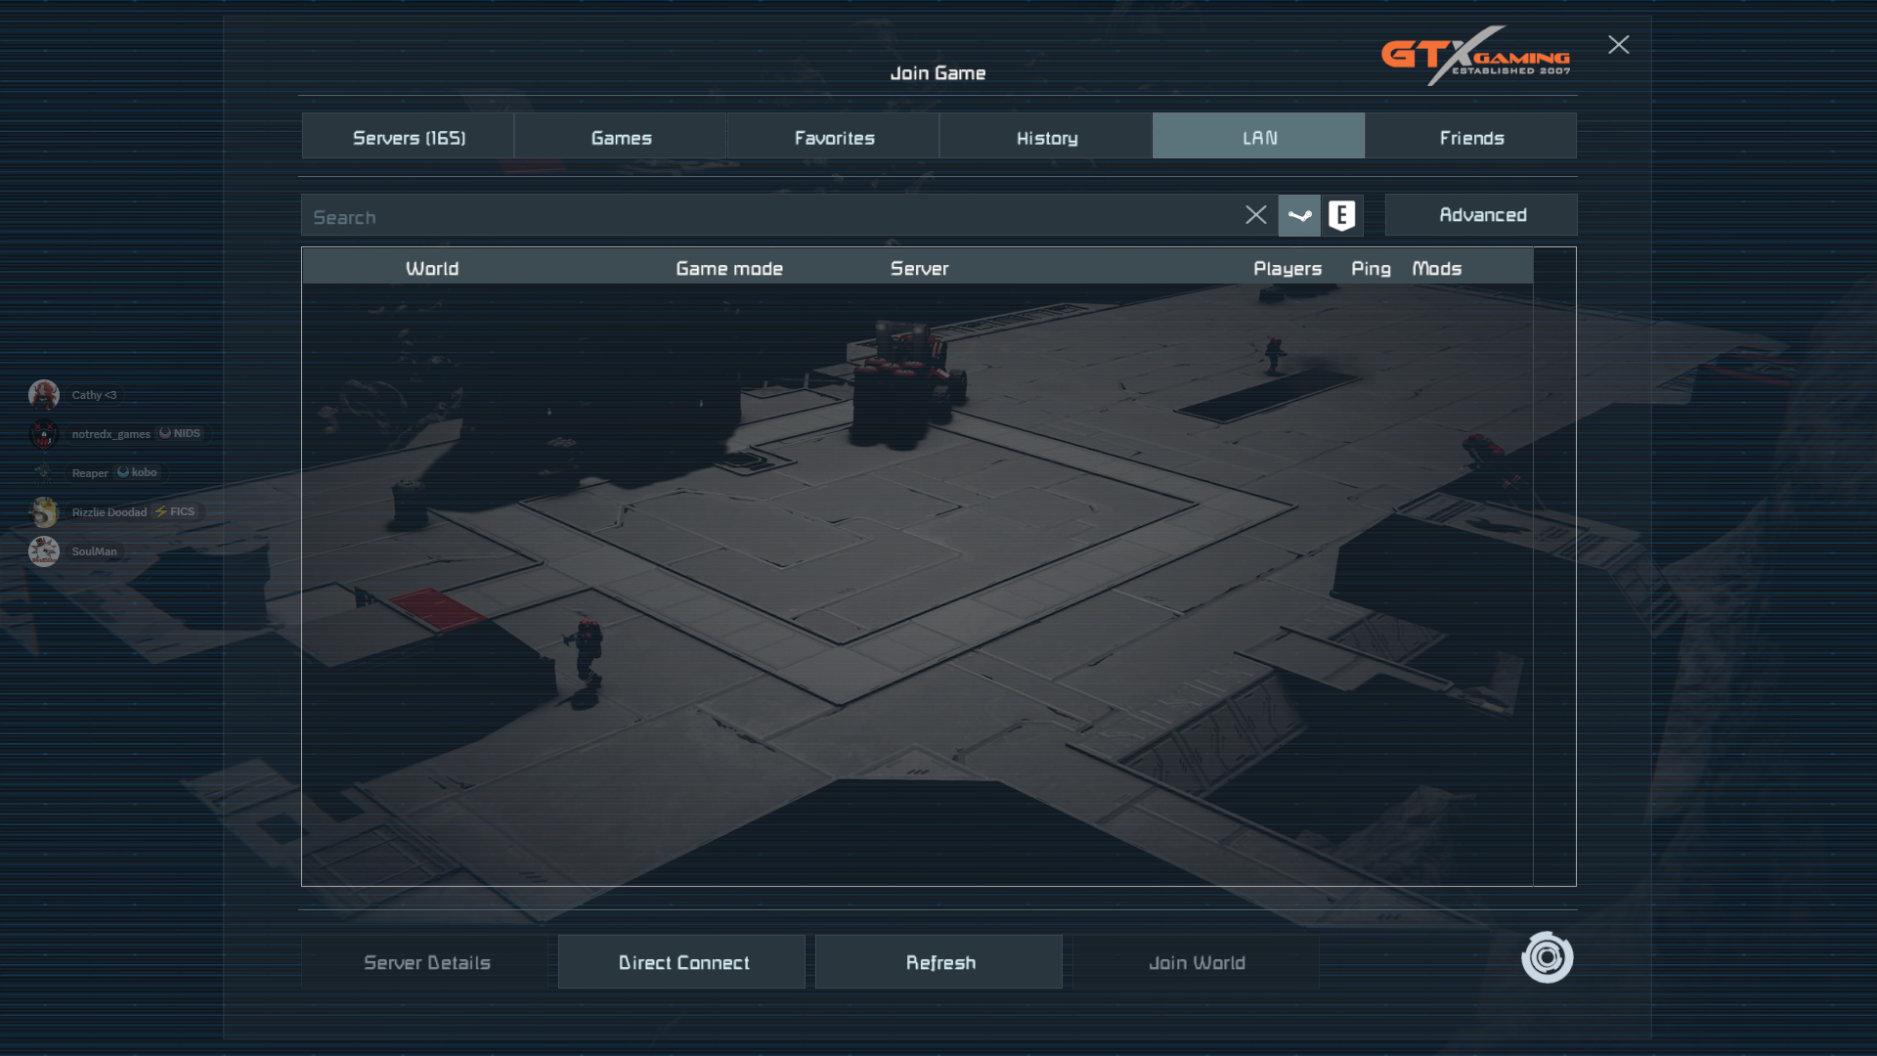Screen dimensions: 1877x1056
Task: Sort list by Players column header
Action: coord(1287,268)
